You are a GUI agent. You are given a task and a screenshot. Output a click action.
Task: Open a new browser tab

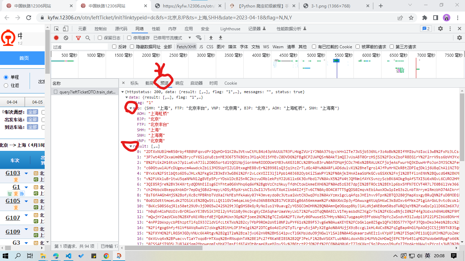coord(381,6)
